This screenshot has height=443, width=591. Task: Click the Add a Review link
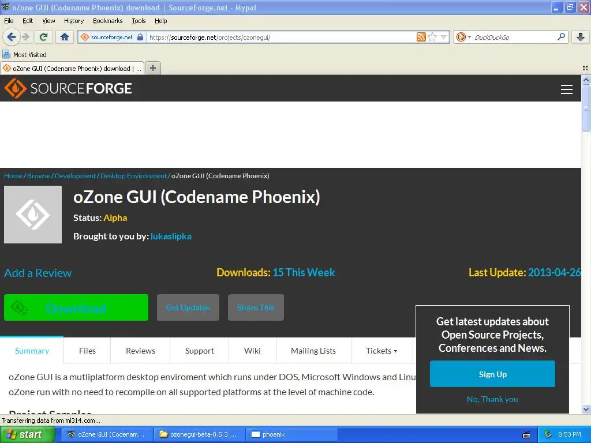pos(38,273)
